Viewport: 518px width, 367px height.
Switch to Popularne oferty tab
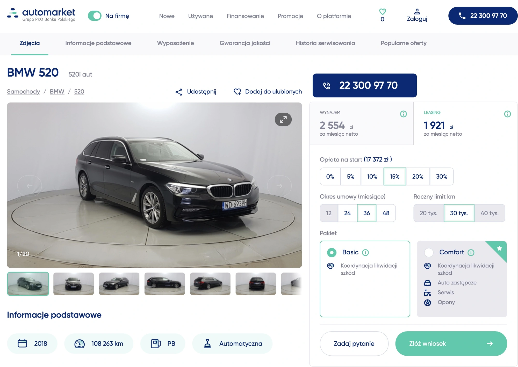404,43
